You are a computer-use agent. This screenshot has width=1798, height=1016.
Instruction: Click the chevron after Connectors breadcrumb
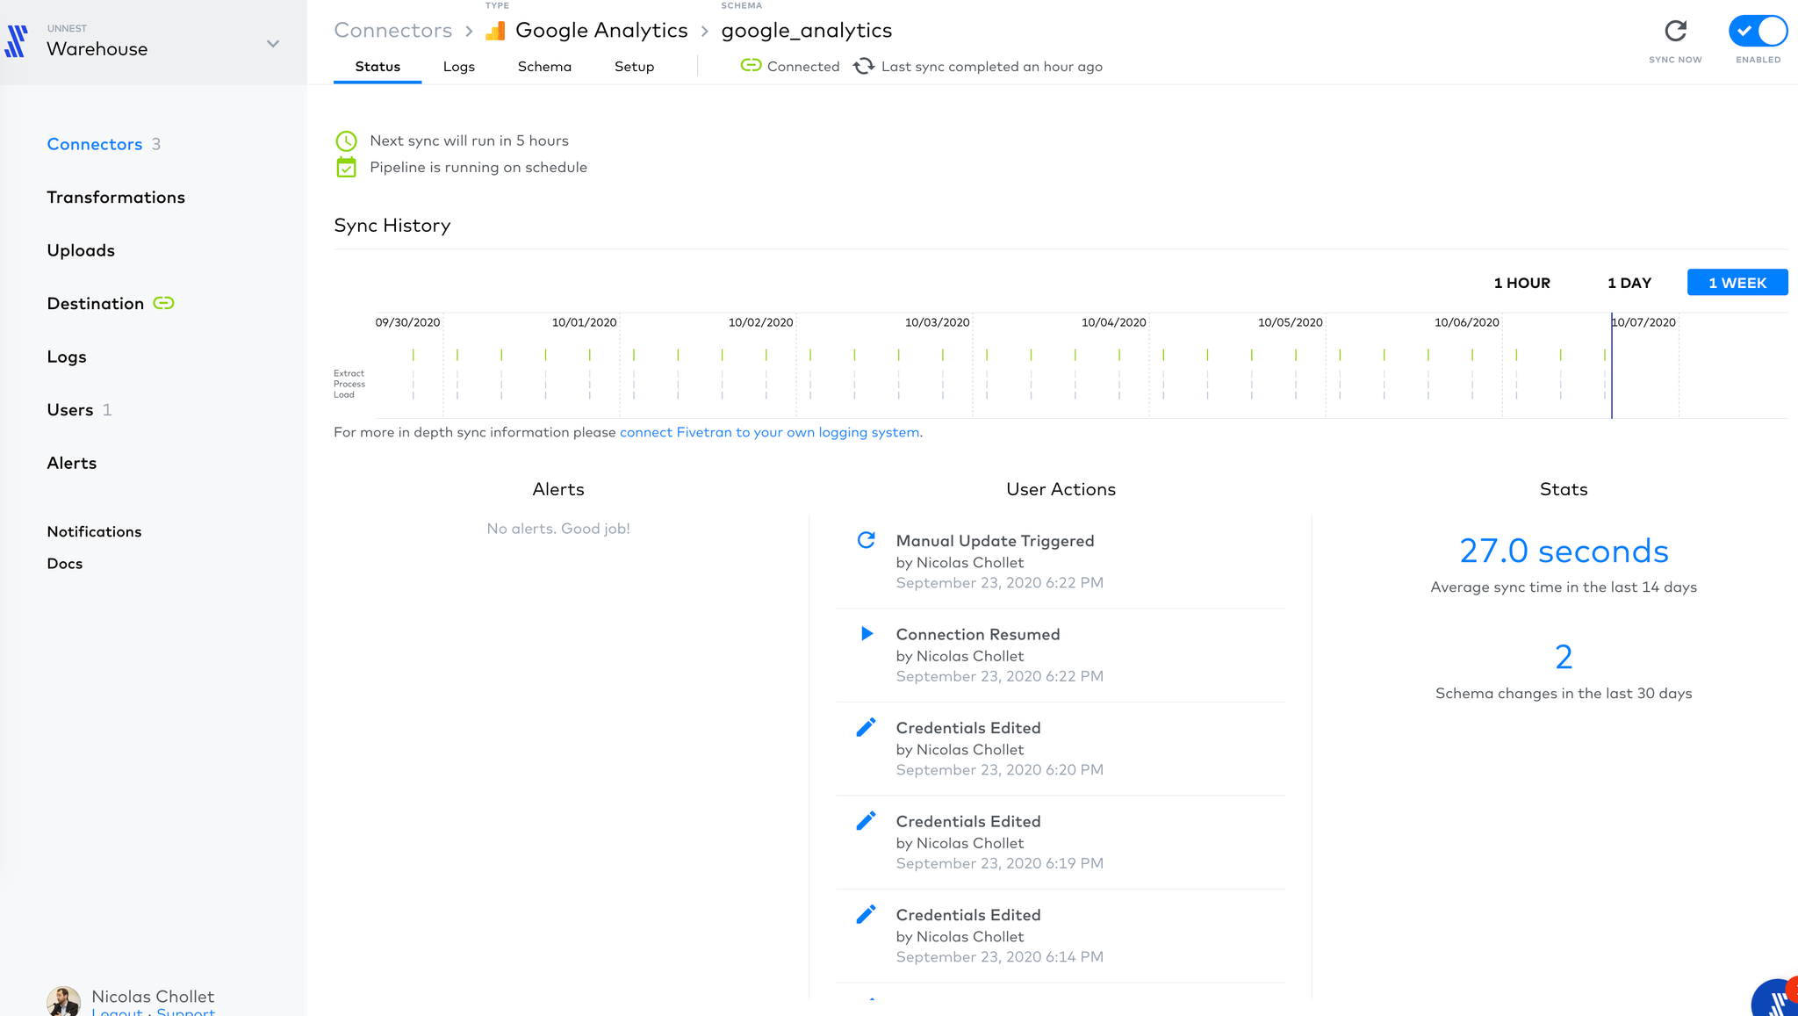[x=469, y=32]
